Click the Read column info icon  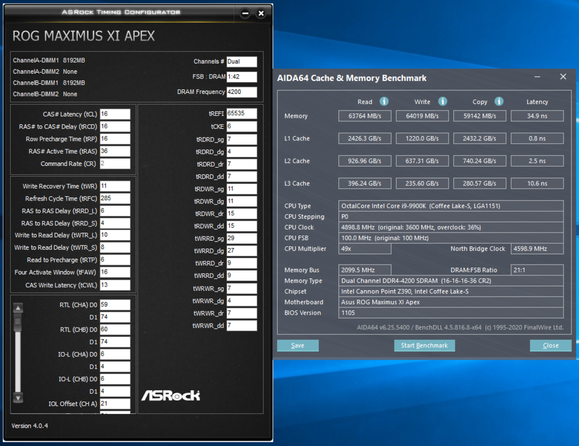[384, 102]
